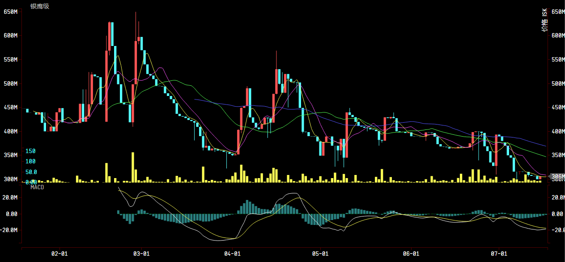Select the 06-01 time axis marker
565x262 pixels.
[x=411, y=254]
